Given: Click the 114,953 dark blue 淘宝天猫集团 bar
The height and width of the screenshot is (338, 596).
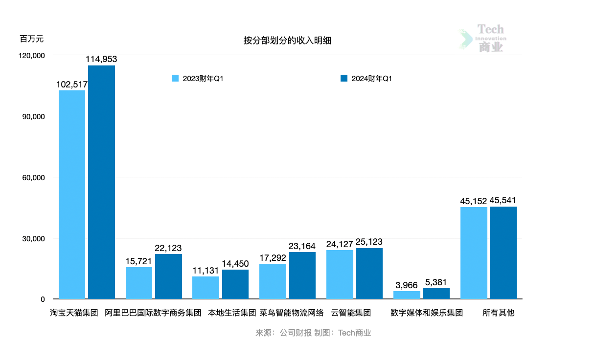Looking at the screenshot, I should coord(101,182).
